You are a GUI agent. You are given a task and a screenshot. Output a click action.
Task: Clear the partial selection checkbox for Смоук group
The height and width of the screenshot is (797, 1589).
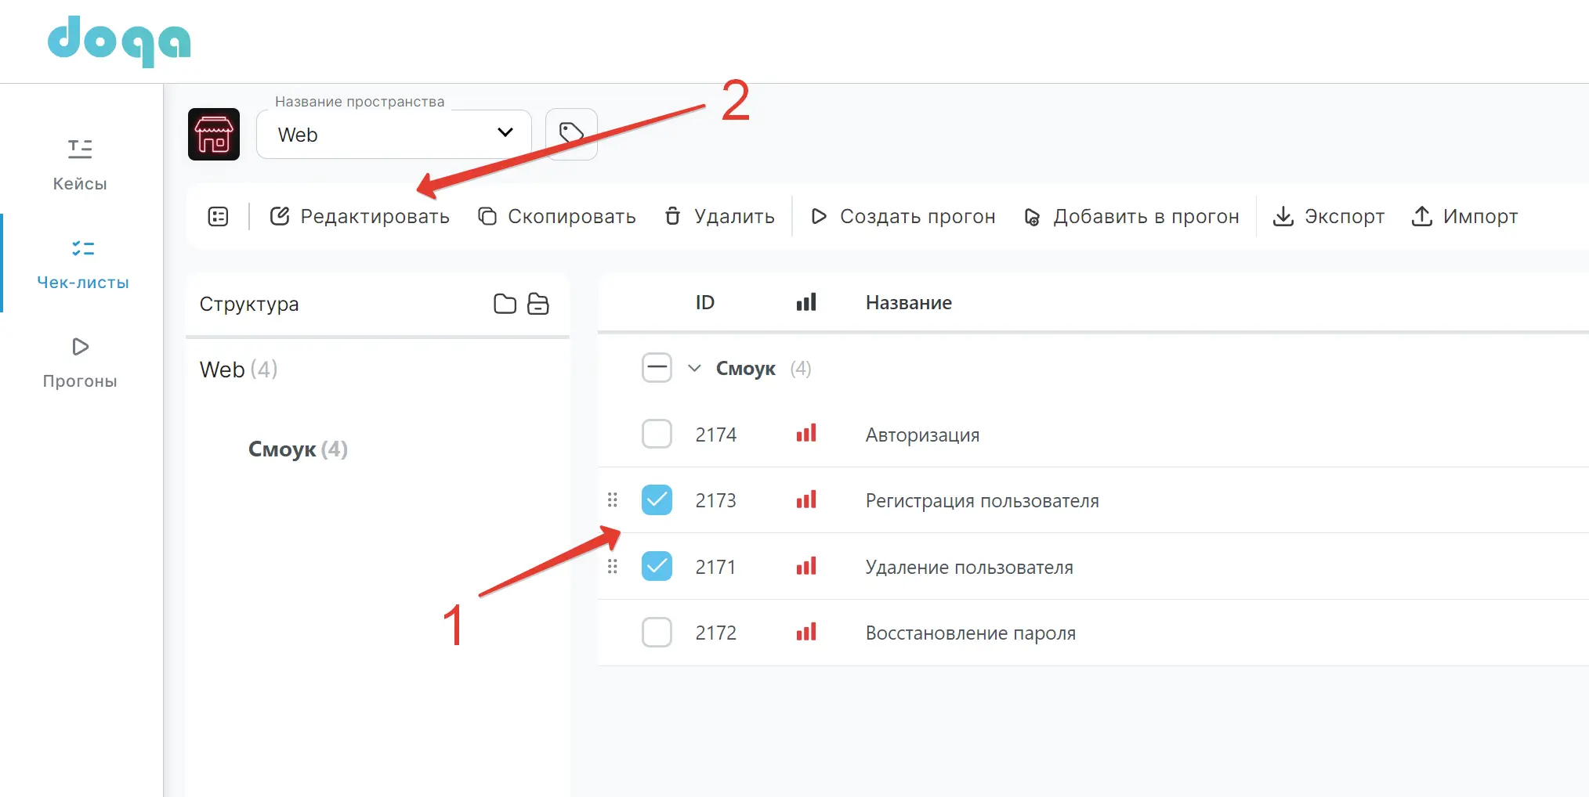(657, 367)
